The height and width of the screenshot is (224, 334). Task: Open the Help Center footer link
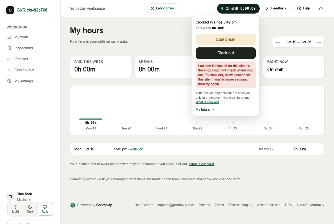click(144, 205)
